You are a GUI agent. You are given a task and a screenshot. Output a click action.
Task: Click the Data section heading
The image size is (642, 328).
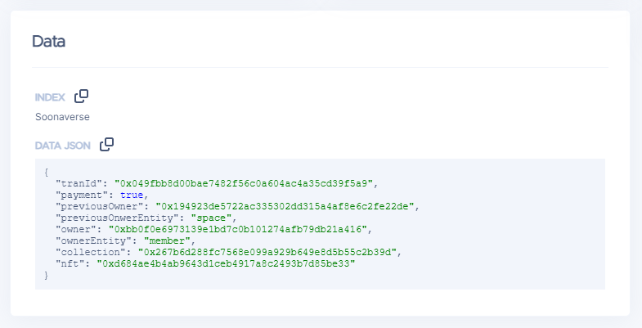[x=48, y=41]
